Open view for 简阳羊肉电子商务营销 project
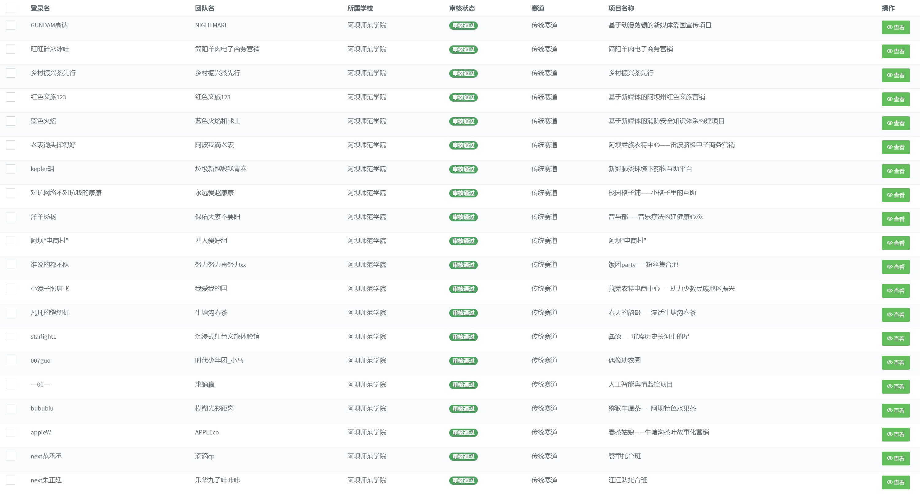The height and width of the screenshot is (494, 920). (895, 52)
